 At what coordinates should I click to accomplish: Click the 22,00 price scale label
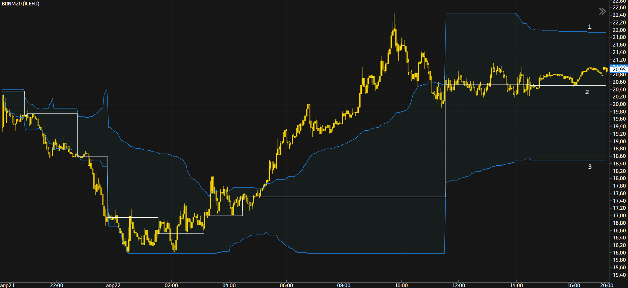[619, 30]
